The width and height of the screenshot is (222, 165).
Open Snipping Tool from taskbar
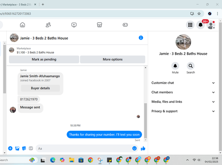tap(100, 160)
